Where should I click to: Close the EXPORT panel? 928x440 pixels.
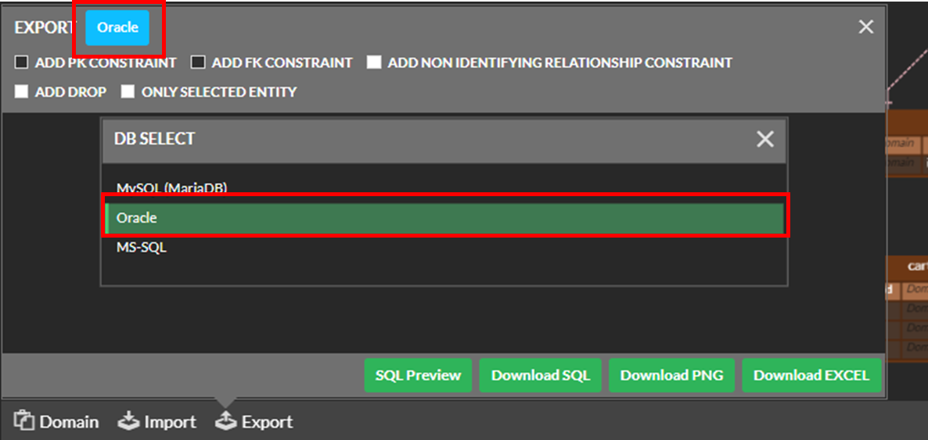(866, 27)
